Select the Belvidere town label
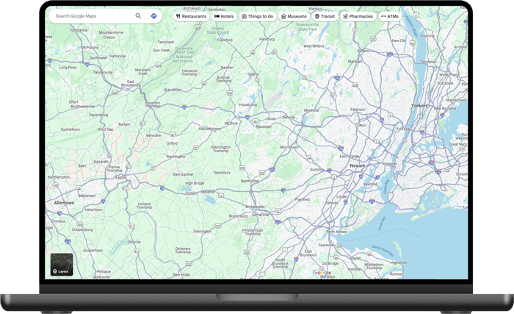 coord(153,135)
